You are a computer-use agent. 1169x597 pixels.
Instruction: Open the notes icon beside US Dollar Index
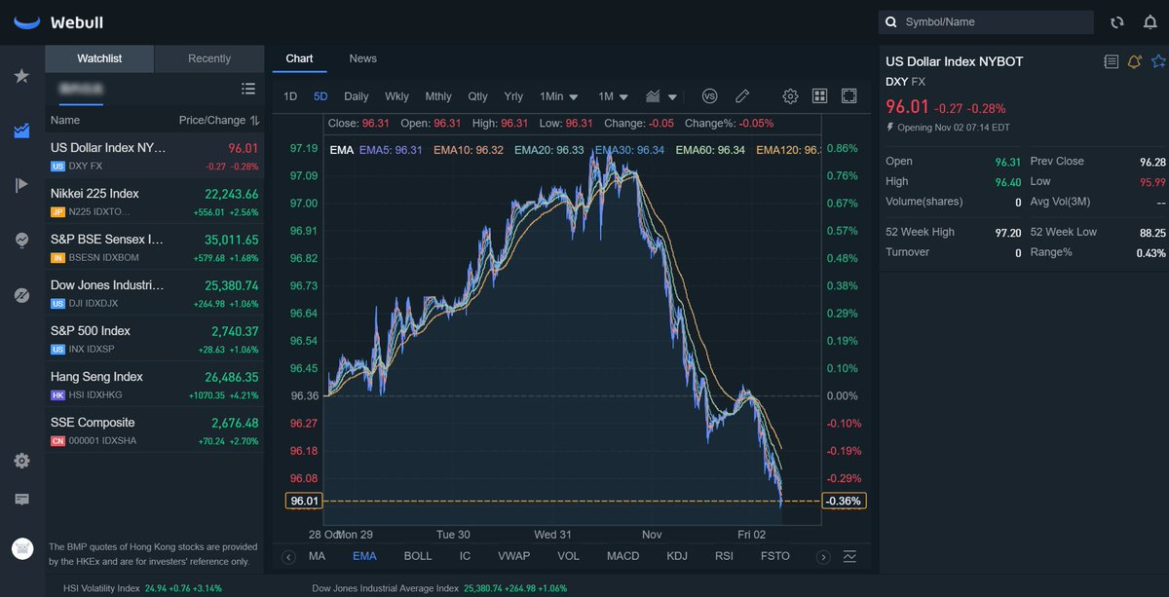coord(1111,61)
